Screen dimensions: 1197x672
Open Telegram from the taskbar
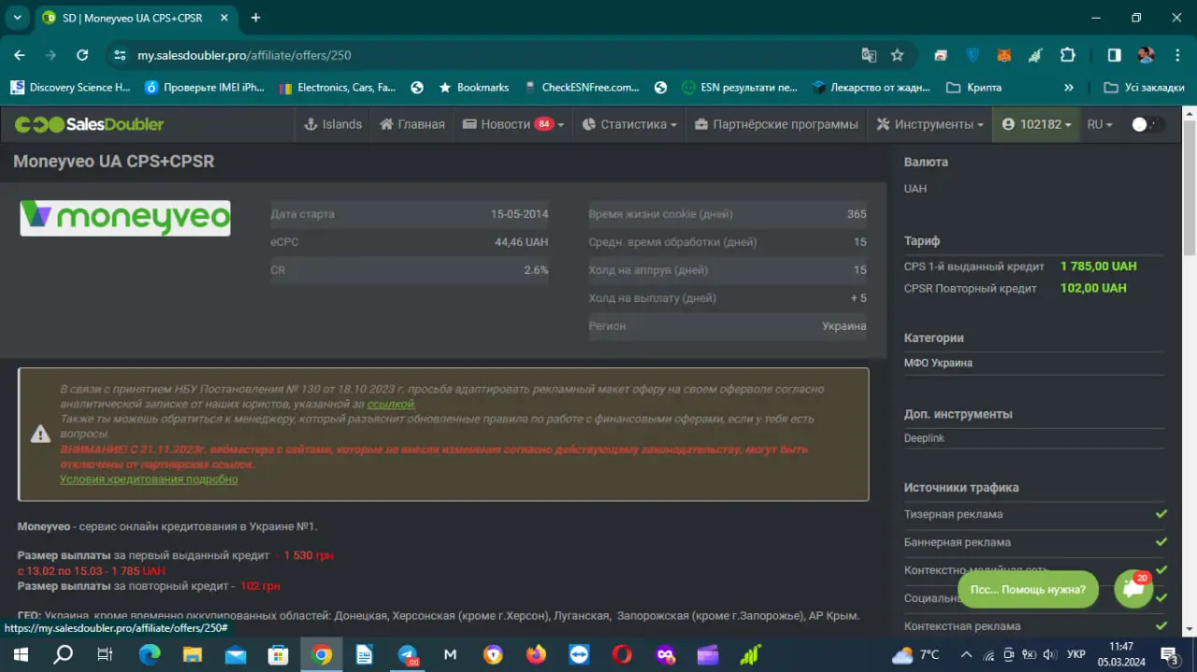pos(408,655)
